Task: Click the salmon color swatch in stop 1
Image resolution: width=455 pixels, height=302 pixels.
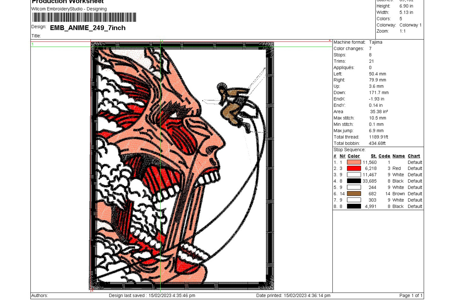Action: [354, 162]
